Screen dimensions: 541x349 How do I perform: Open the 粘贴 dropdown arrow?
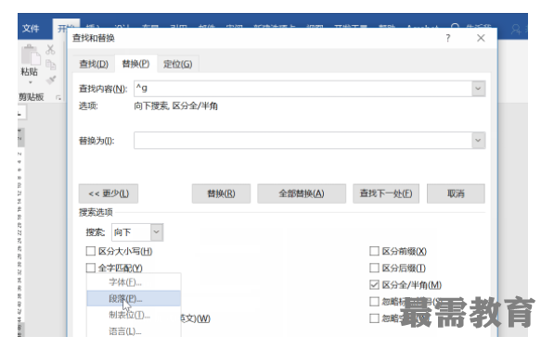pyautogui.click(x=31, y=82)
